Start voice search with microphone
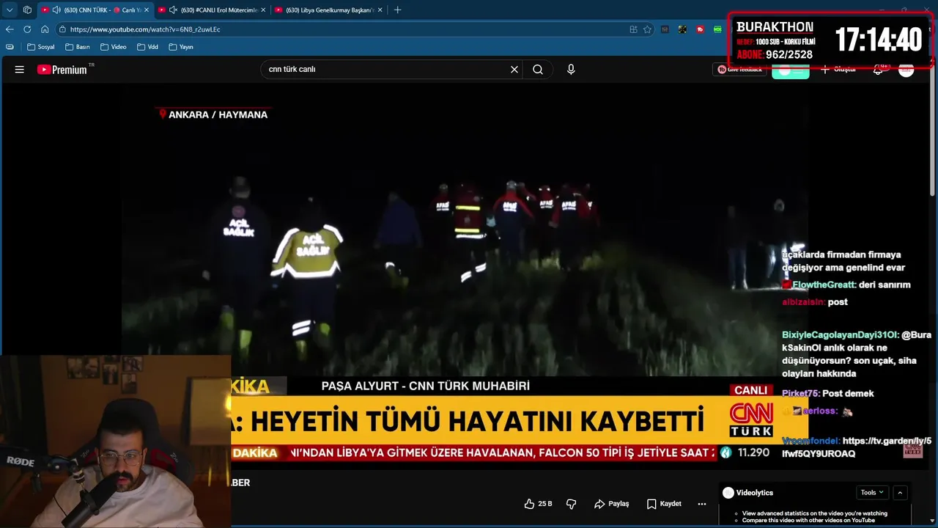Viewport: 938px width, 528px height. [x=571, y=70]
